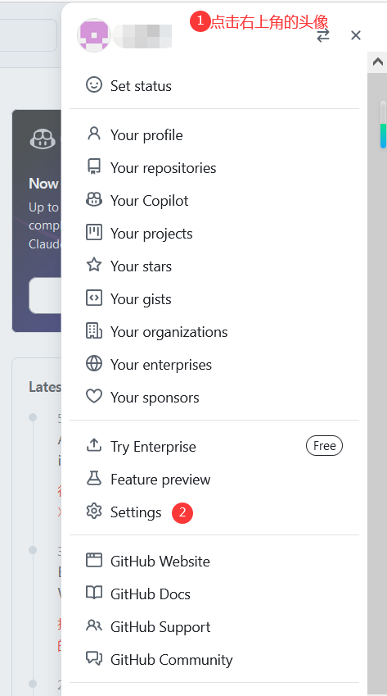Viewport: 387px width, 696px height.
Task: Open Your organizations menu item
Action: 214,331
